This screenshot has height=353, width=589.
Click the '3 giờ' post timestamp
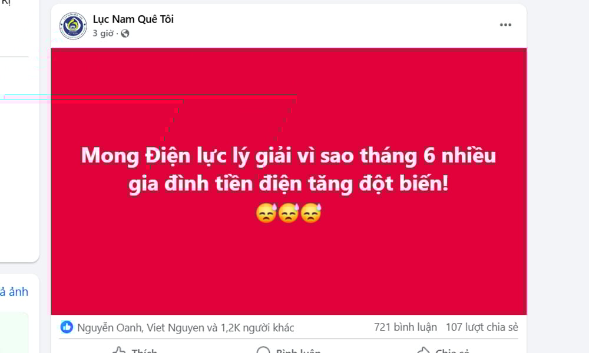103,34
